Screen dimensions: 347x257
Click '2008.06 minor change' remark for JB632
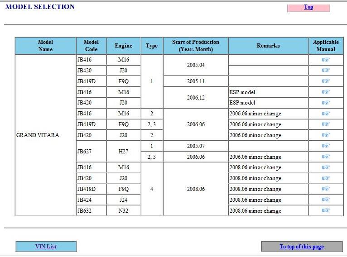[x=255, y=210]
